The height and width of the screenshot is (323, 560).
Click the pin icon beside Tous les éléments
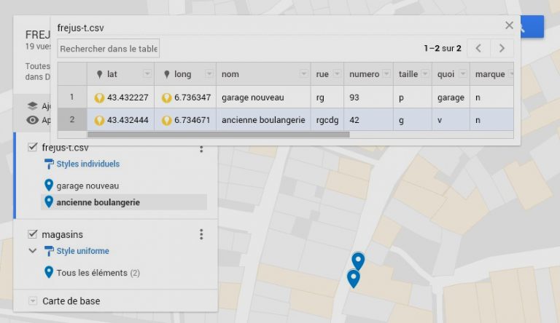pos(49,272)
